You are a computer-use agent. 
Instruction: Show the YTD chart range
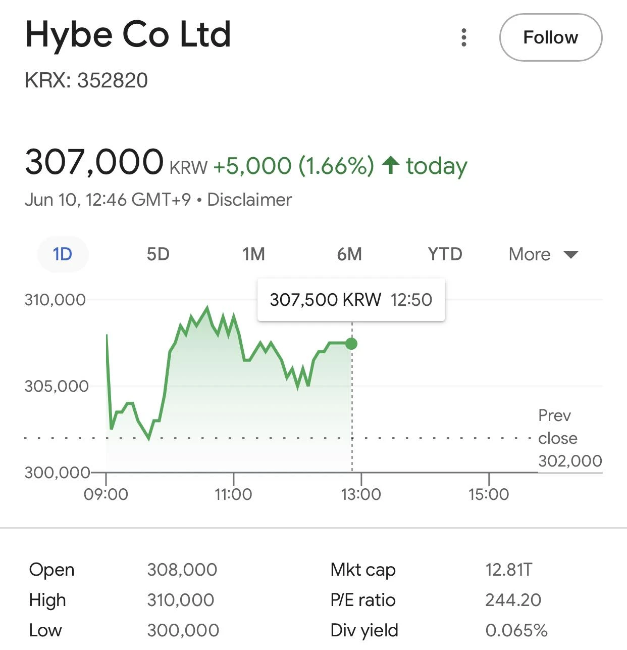click(445, 254)
